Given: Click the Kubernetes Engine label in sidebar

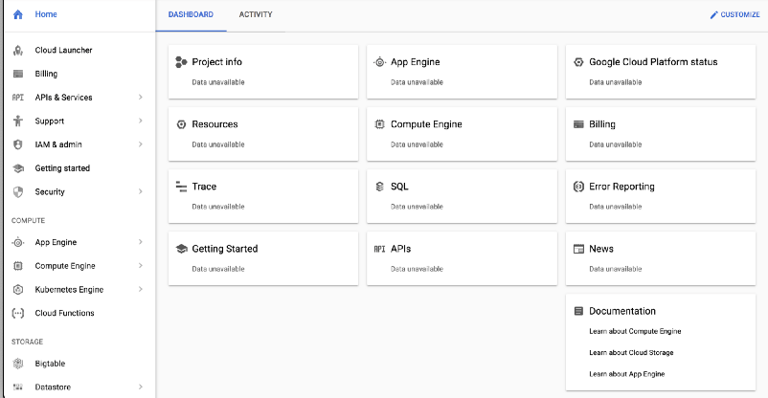Looking at the screenshot, I should tap(69, 289).
